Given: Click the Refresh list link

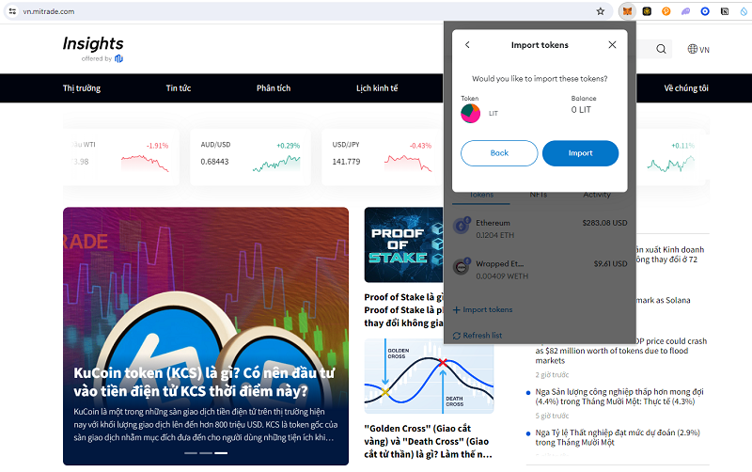Looking at the screenshot, I should point(478,336).
